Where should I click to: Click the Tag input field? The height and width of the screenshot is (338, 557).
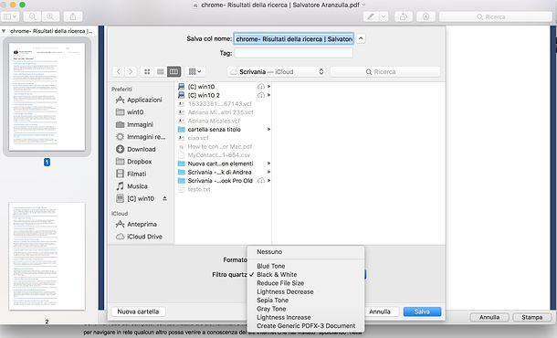(293, 53)
